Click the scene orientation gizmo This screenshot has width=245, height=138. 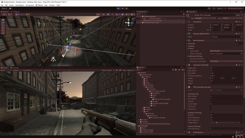pos(129,23)
